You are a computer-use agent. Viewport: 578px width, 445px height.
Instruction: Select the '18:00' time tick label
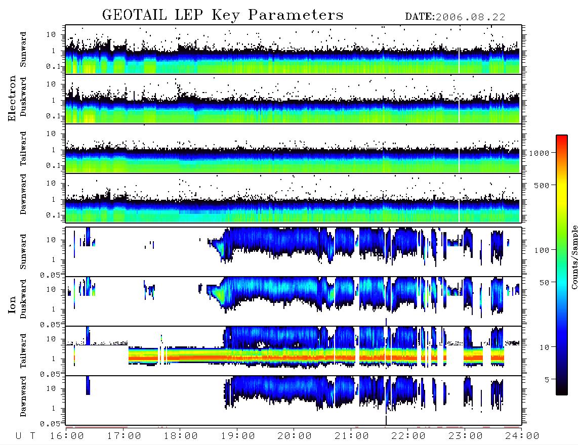tap(181, 436)
